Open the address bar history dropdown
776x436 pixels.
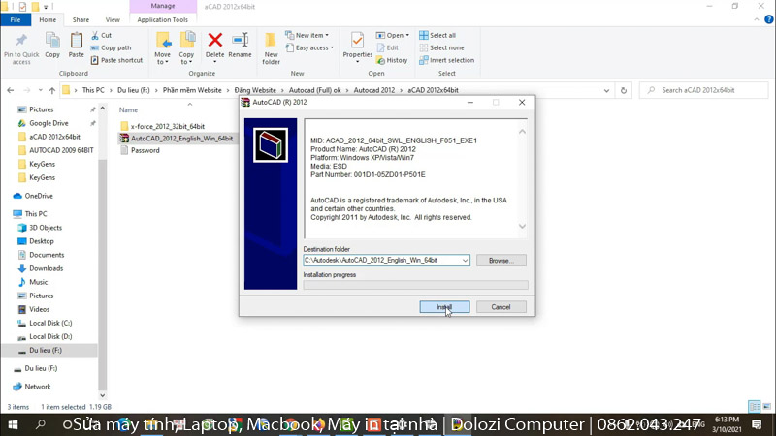pyautogui.click(x=606, y=90)
